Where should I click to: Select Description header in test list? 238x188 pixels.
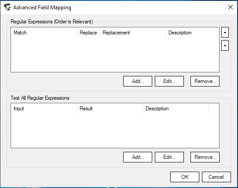pos(176,109)
